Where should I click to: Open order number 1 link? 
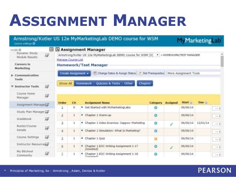click(x=62, y=108)
